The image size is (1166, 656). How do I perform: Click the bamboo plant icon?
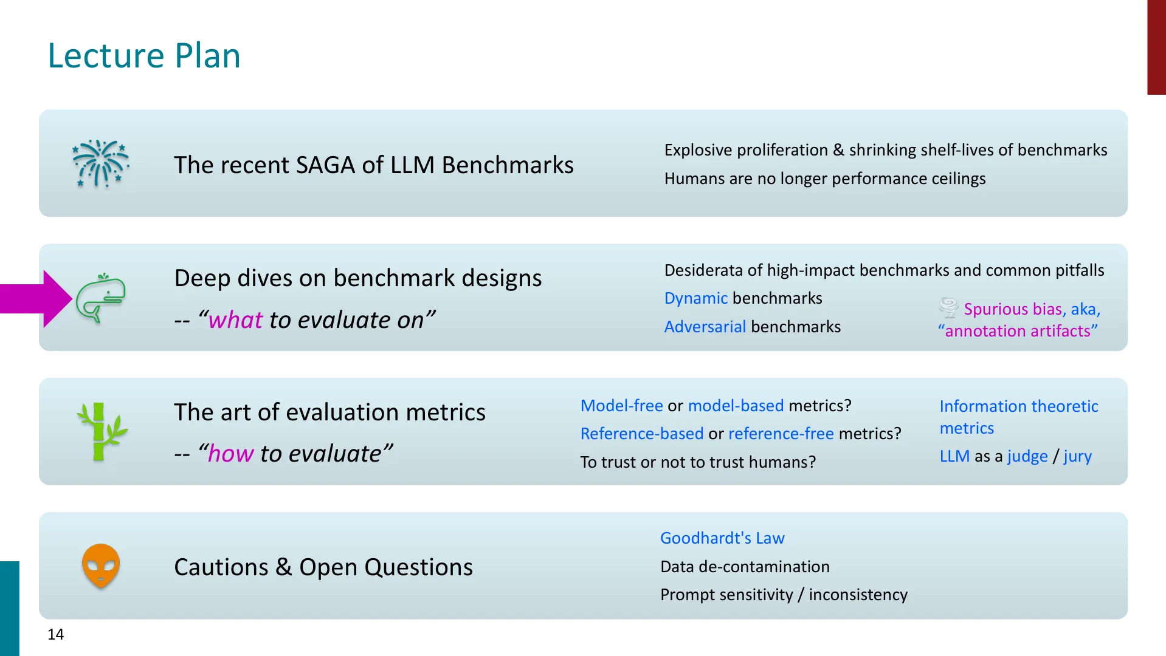click(102, 431)
